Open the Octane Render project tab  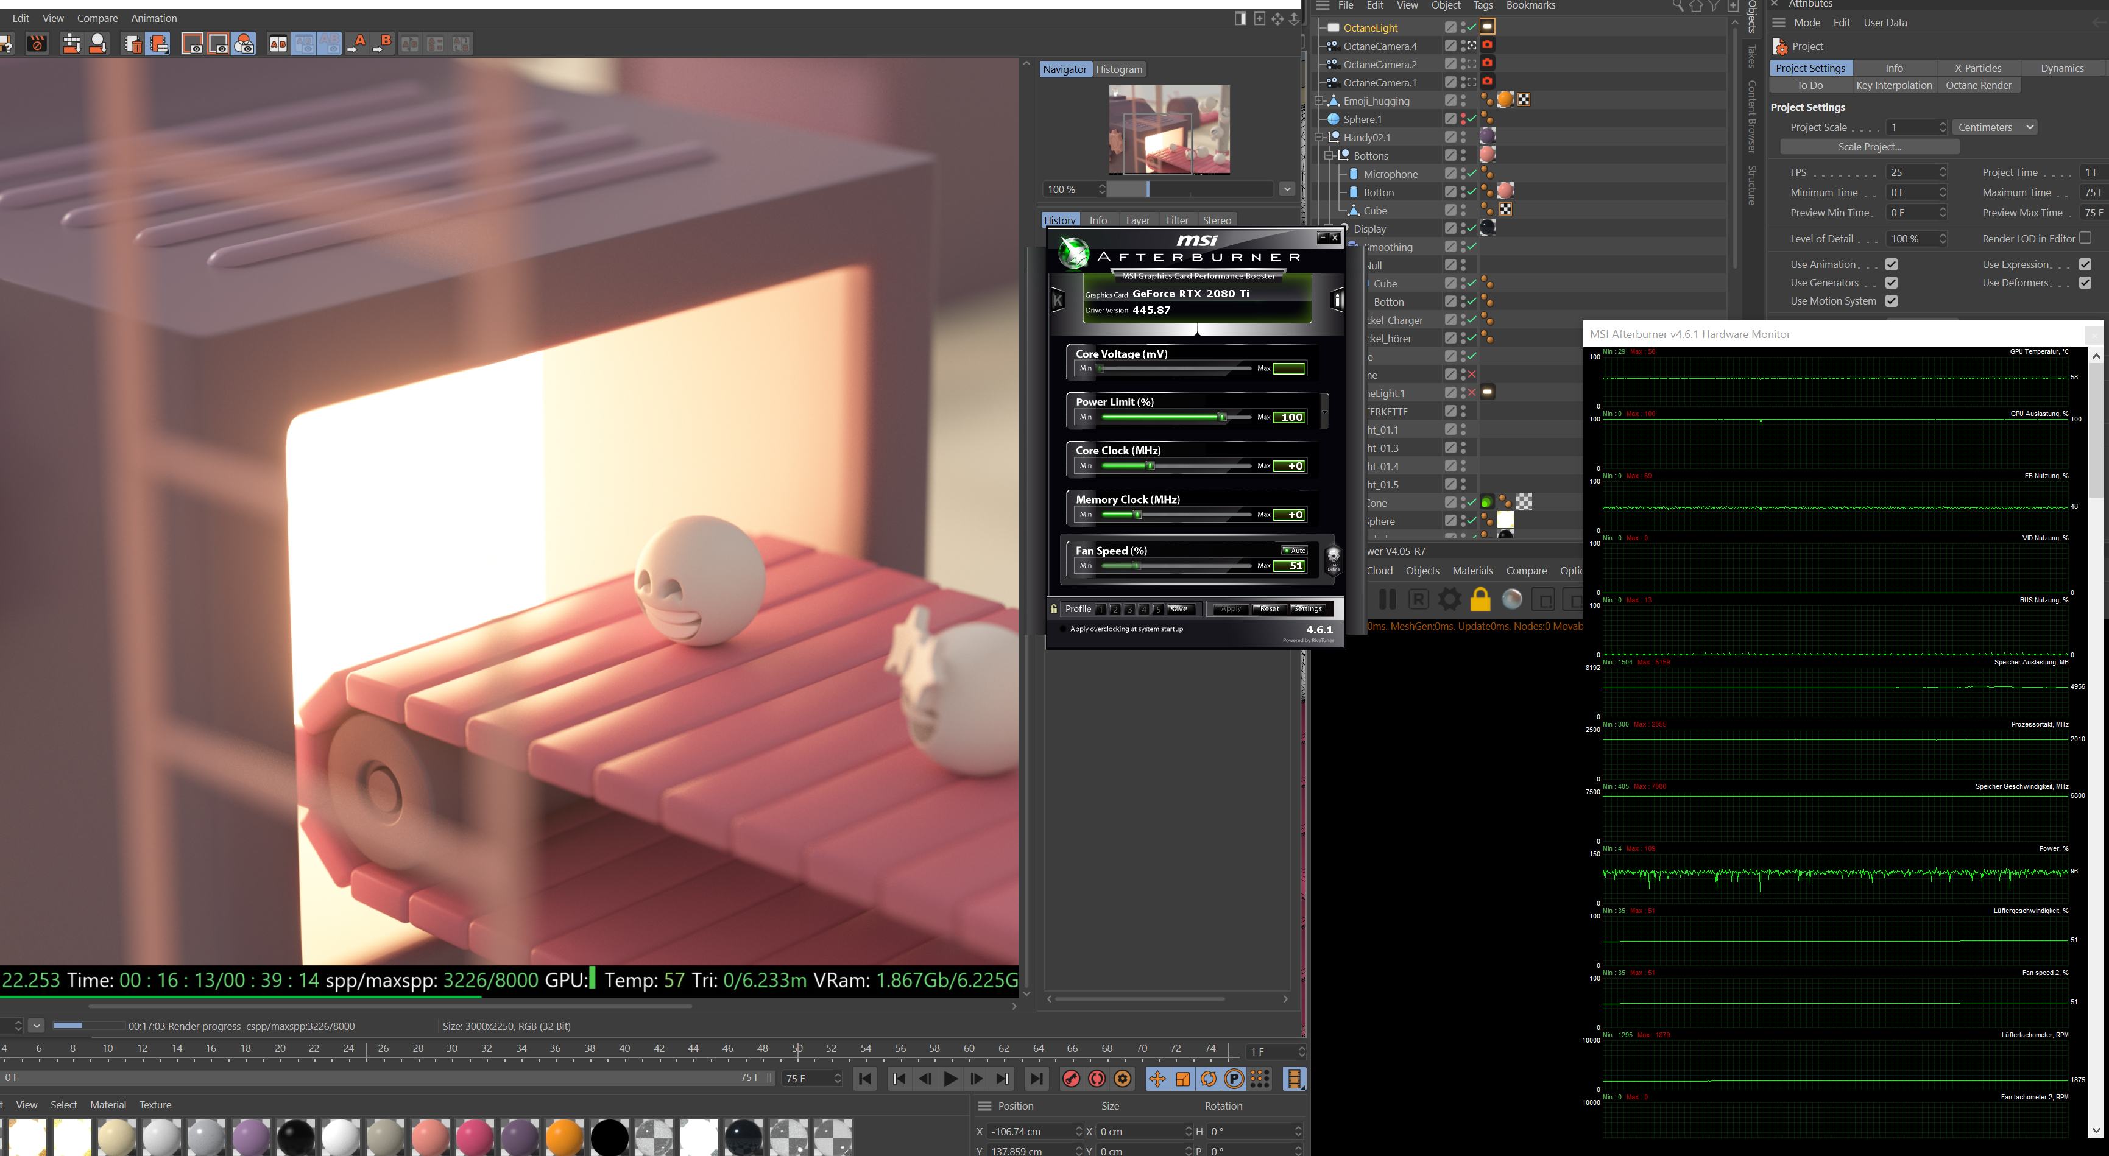click(x=1978, y=85)
